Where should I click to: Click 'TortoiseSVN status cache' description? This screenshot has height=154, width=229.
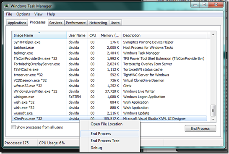tap(143, 70)
